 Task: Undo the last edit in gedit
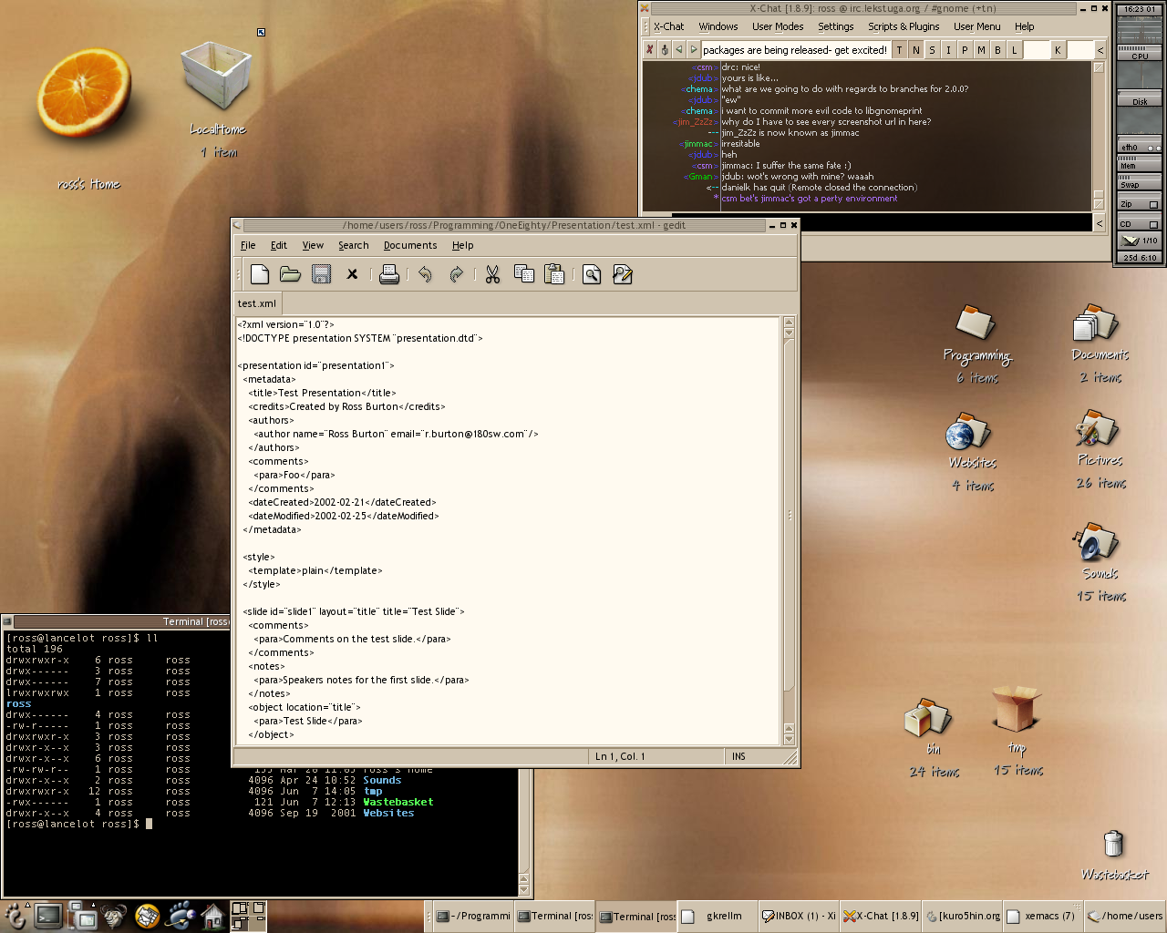(x=425, y=274)
